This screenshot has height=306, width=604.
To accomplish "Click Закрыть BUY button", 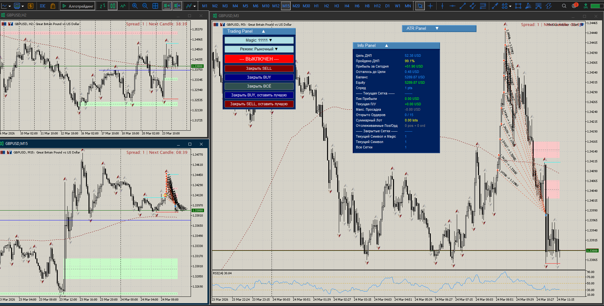I will (259, 77).
